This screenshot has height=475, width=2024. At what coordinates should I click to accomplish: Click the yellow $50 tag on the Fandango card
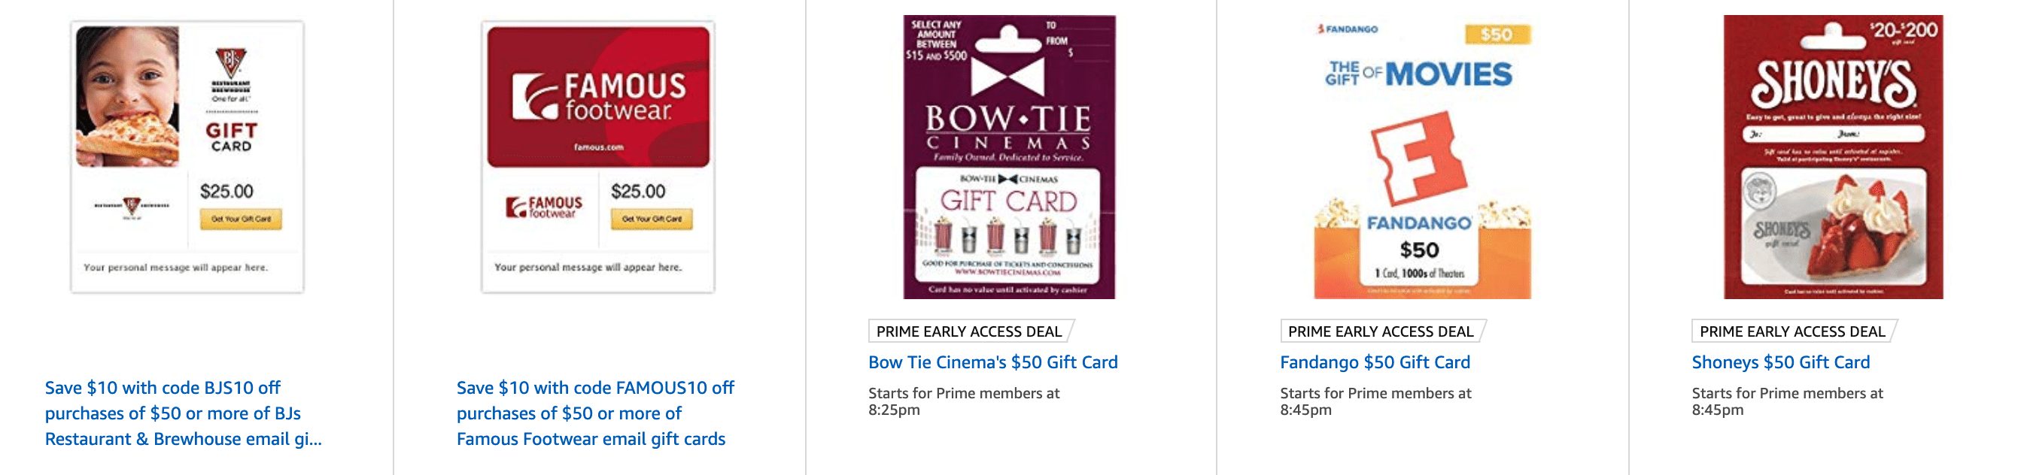coord(1497,35)
